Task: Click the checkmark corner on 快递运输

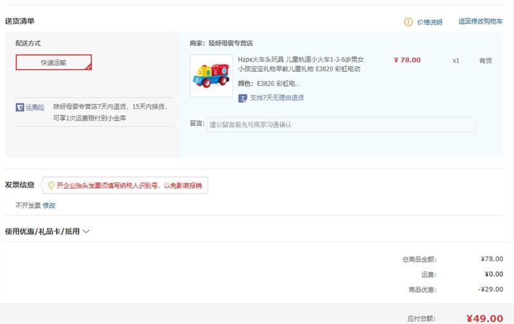Action: click(88, 67)
